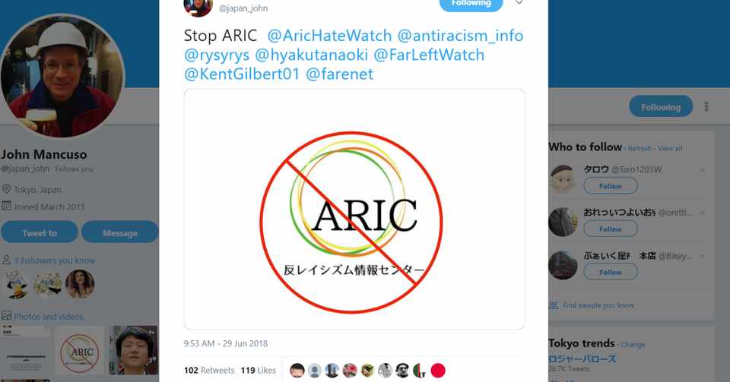The width and height of the screenshot is (730, 382).
Task: Follow the おれっいつよいお account
Action: [611, 229]
